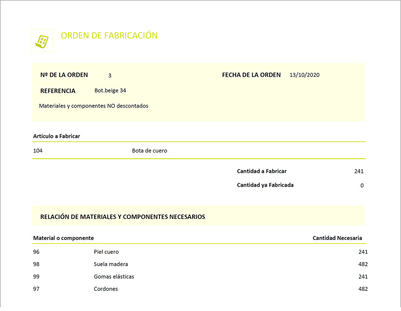Screen dimensions: 401x311
Task: Select the quantity in the Piel cuero row
Action: 363,252
